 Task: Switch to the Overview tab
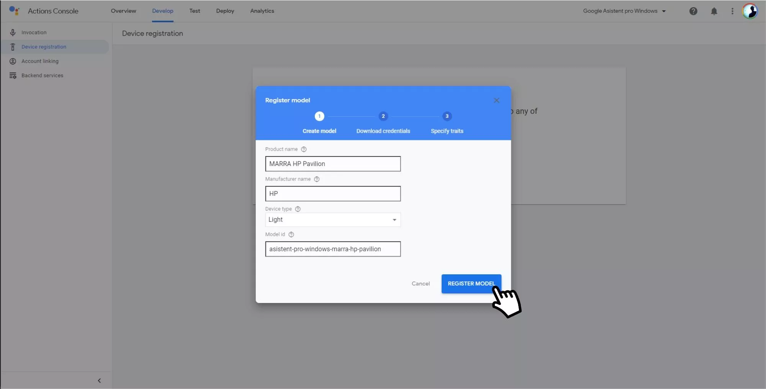pyautogui.click(x=123, y=11)
